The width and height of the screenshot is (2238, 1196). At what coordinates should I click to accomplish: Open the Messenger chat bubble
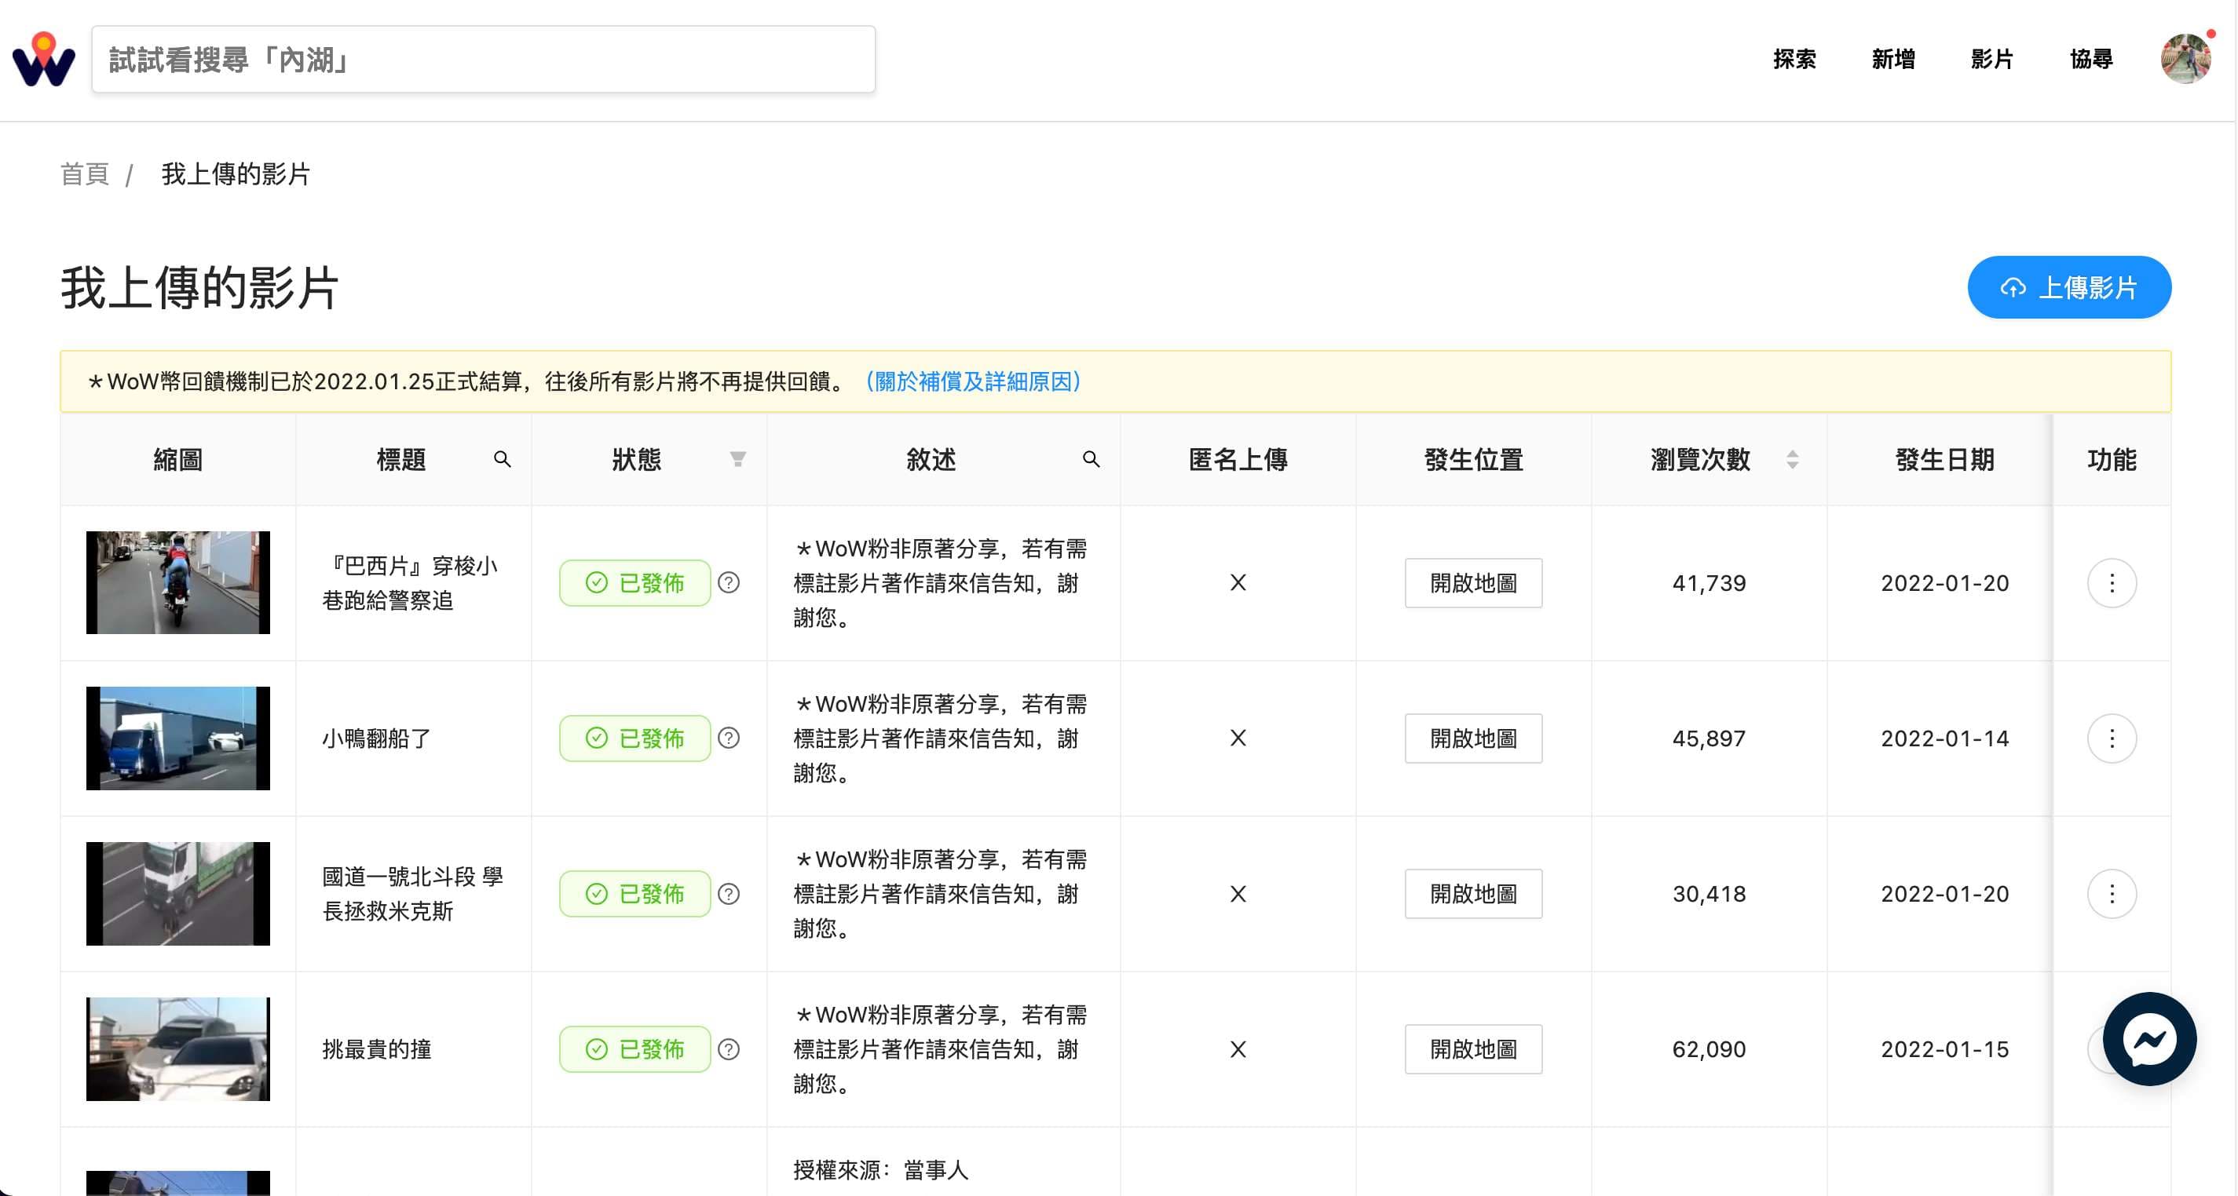[x=2148, y=1038]
